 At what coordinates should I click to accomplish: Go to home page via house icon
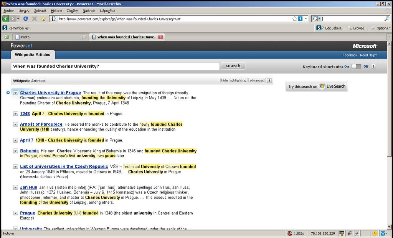[43, 19]
